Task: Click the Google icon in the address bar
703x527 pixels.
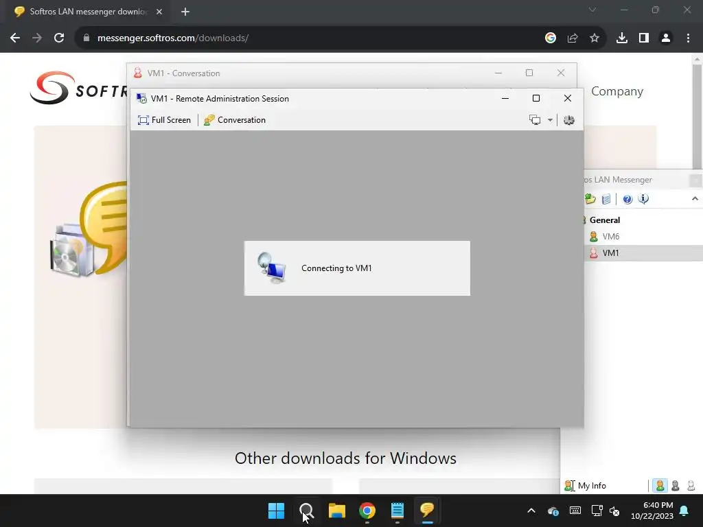Action: click(551, 38)
